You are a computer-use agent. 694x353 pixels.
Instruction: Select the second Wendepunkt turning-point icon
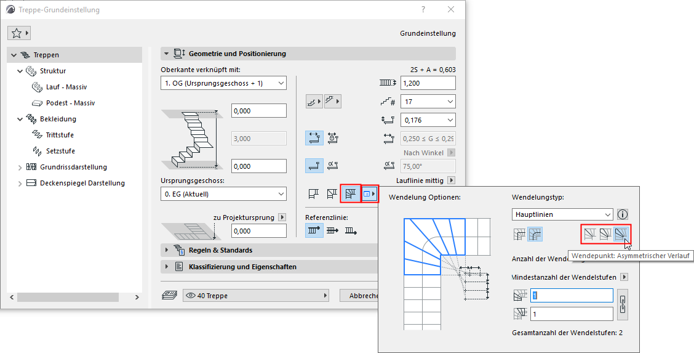click(x=605, y=234)
